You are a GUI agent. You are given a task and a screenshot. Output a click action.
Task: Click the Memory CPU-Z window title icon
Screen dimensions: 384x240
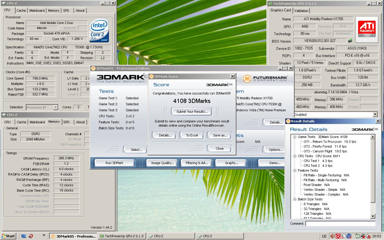click(4, 115)
